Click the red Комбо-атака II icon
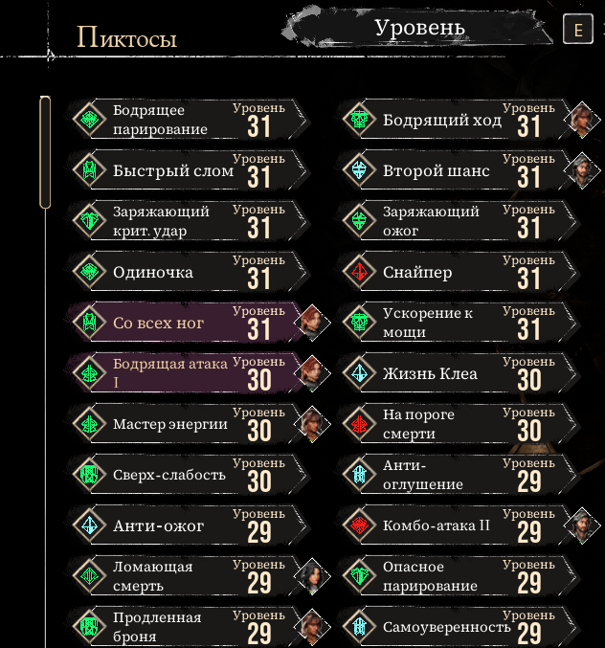The height and width of the screenshot is (648, 605). click(x=359, y=525)
